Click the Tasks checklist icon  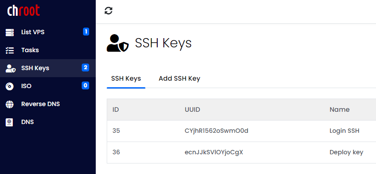pos(10,50)
